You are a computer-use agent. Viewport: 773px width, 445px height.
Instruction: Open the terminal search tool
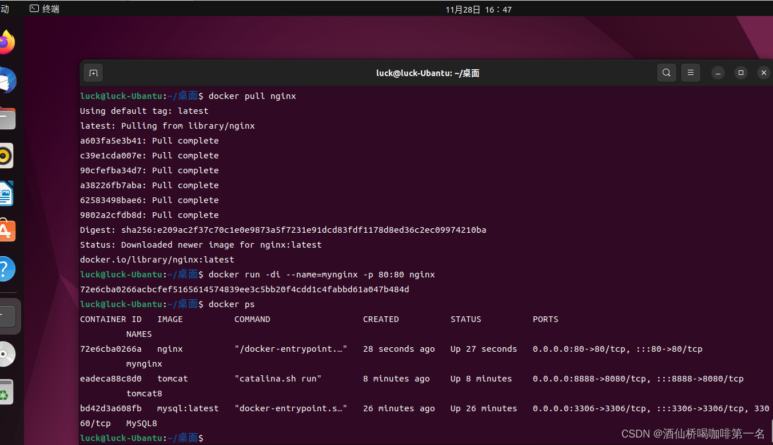pos(666,73)
